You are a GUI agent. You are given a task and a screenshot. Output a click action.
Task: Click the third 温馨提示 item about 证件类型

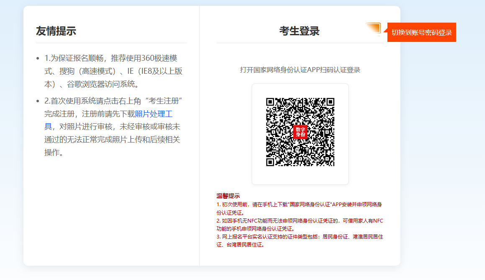299,240
